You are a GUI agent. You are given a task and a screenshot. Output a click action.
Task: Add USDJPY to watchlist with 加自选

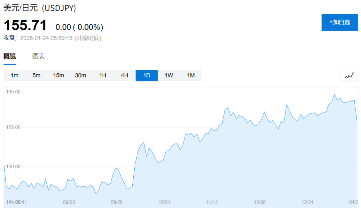[x=339, y=22]
